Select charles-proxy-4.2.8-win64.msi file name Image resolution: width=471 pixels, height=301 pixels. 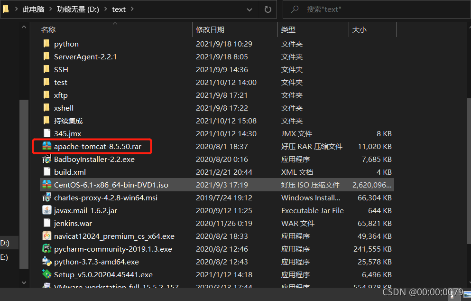point(106,198)
